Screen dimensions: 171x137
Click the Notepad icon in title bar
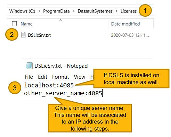[29, 66]
